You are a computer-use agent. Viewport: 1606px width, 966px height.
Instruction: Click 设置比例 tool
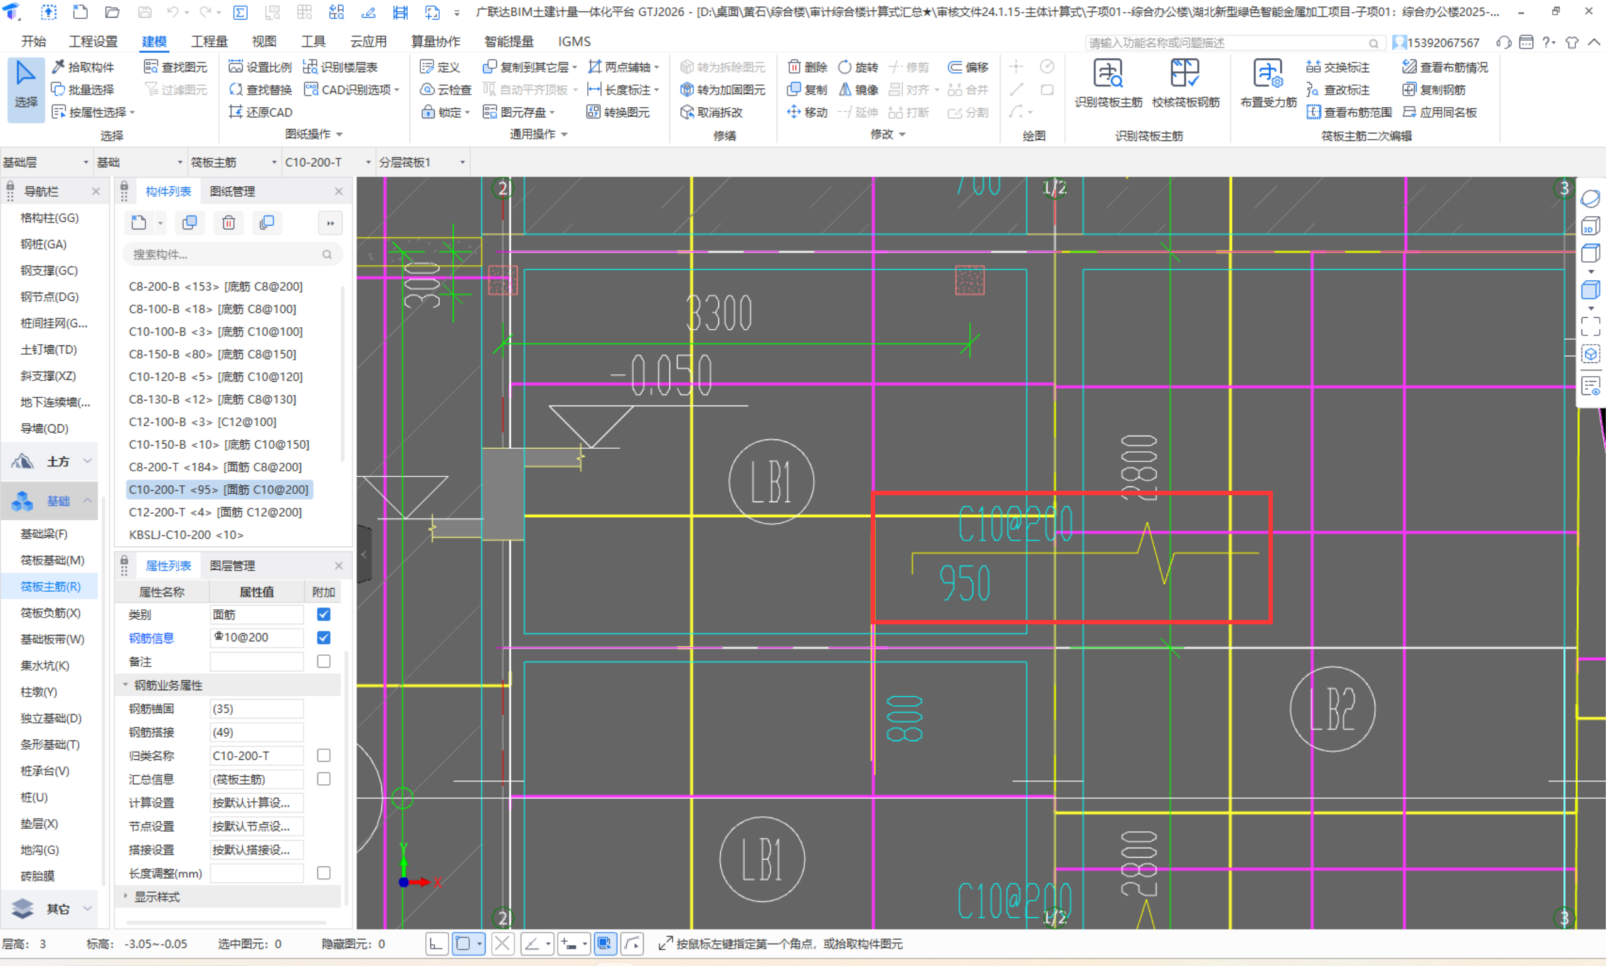(260, 67)
